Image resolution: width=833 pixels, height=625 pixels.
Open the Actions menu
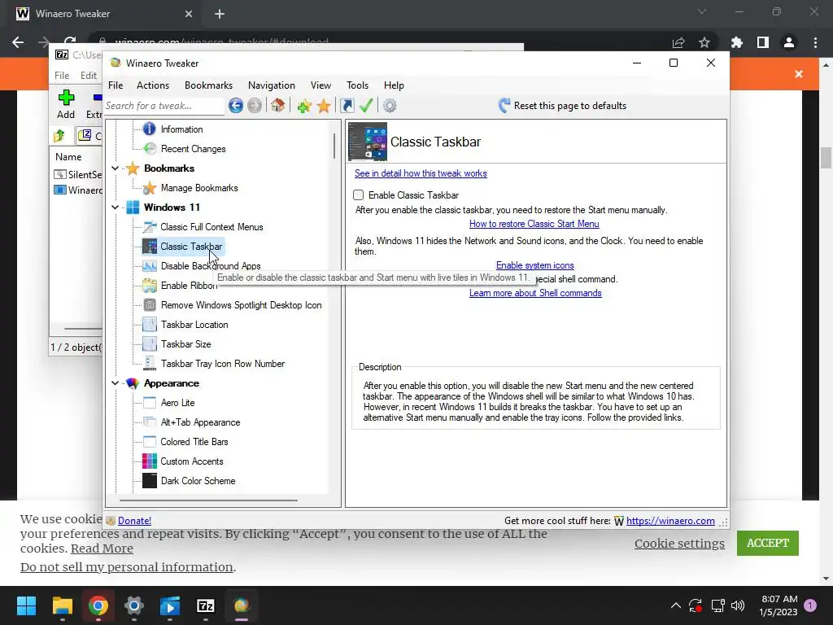pos(153,85)
